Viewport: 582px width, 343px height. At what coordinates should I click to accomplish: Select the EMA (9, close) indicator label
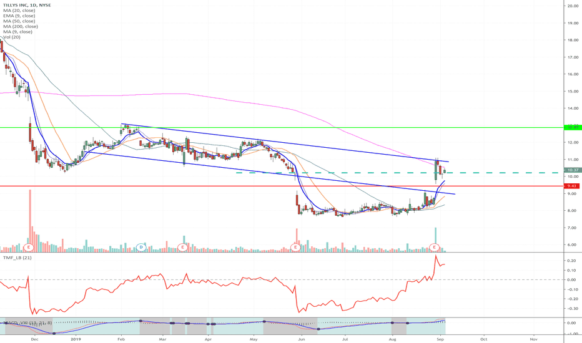[19, 16]
